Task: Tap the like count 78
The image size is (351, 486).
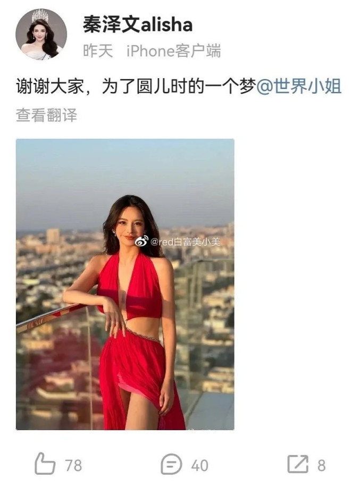Action: pos(73,465)
